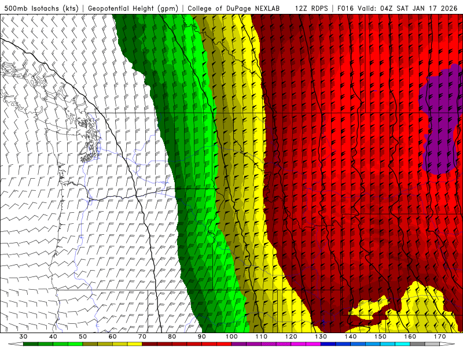The height and width of the screenshot is (347, 463).
Task: Click the 'College of DuPage NEXLAB' label
Action: coord(234,8)
